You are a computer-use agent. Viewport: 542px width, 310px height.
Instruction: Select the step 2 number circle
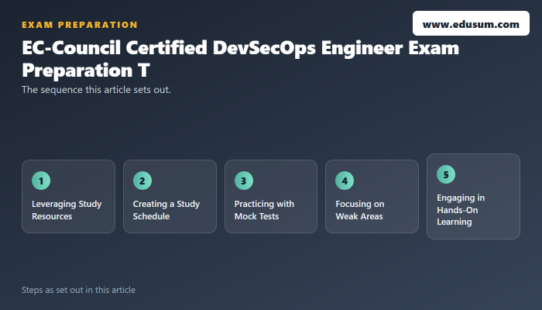(142, 181)
